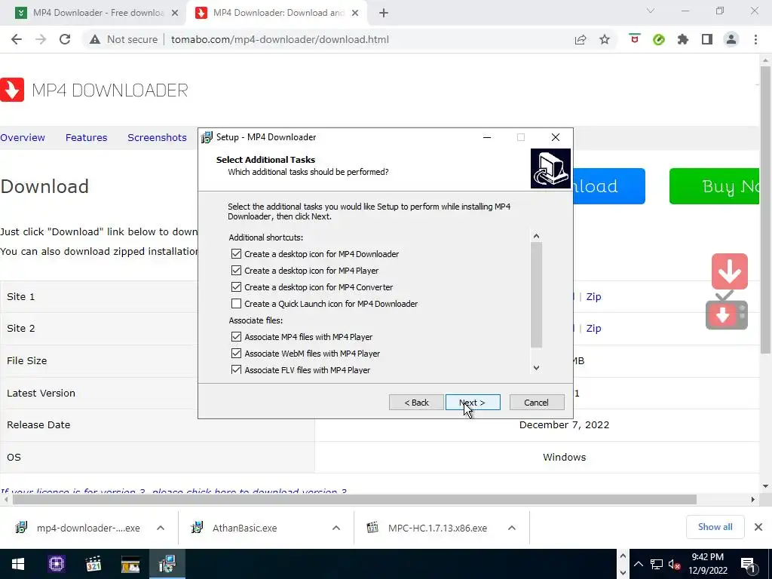Image resolution: width=772 pixels, height=579 pixels.
Task: Click the network tray icon
Action: pos(657,564)
